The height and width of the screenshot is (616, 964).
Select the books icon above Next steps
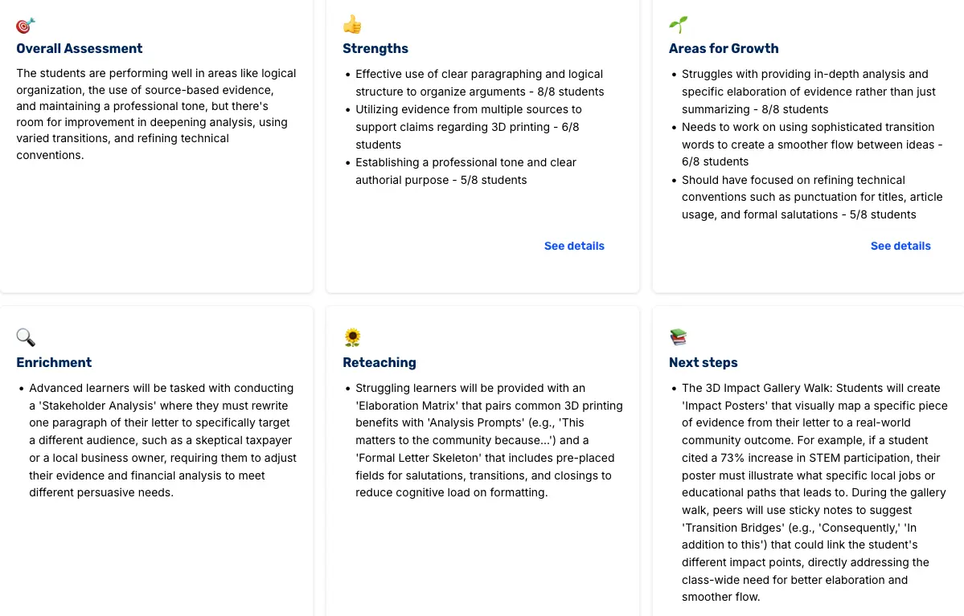[x=678, y=337]
